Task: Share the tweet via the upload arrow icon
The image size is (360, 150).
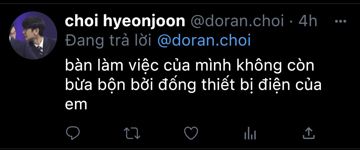Action: (309, 133)
